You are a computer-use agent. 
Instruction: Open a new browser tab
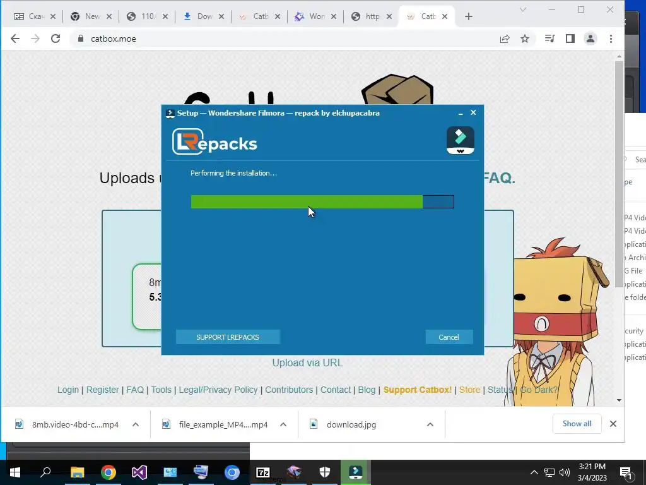pos(469,16)
